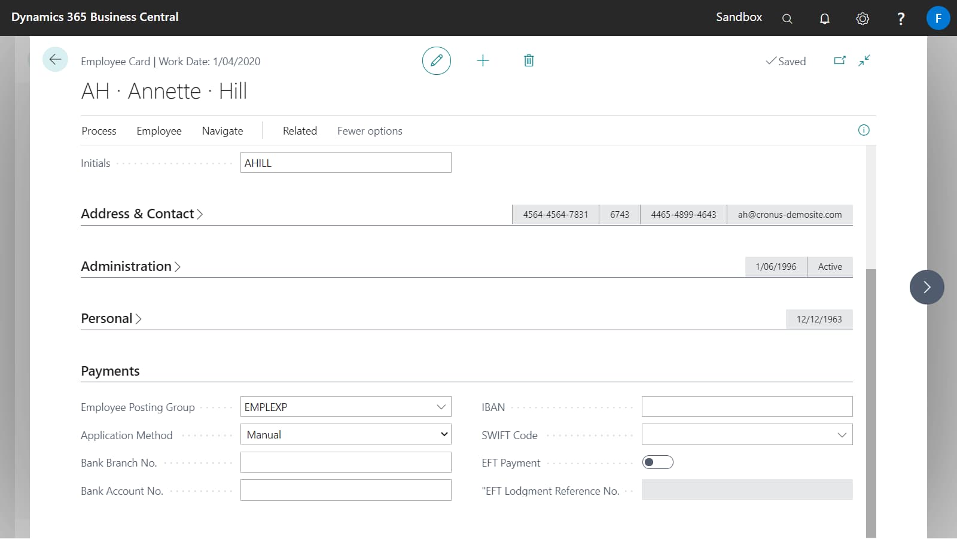Screen dimensions: 957x539
Task: Open the card in a new window icon
Action: pyautogui.click(x=840, y=60)
